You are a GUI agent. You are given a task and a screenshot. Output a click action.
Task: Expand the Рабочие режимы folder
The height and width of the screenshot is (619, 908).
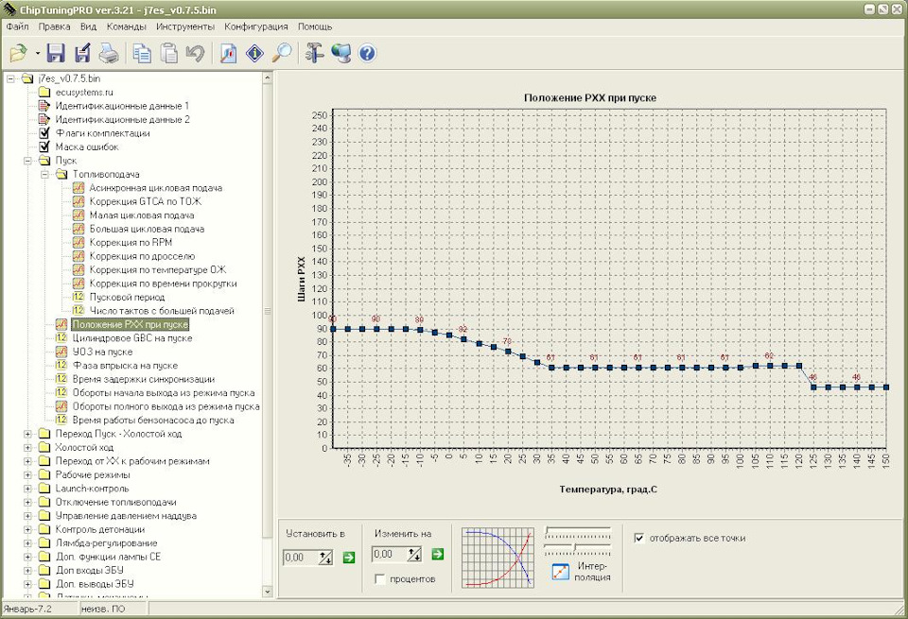(27, 475)
